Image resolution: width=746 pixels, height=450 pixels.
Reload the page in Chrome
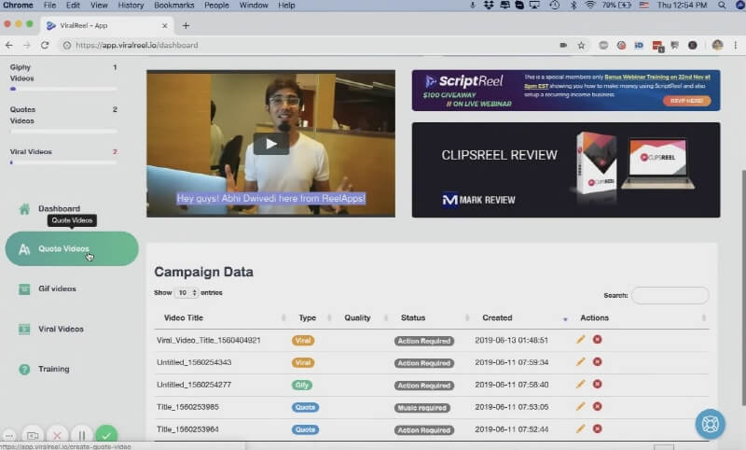pos(45,45)
